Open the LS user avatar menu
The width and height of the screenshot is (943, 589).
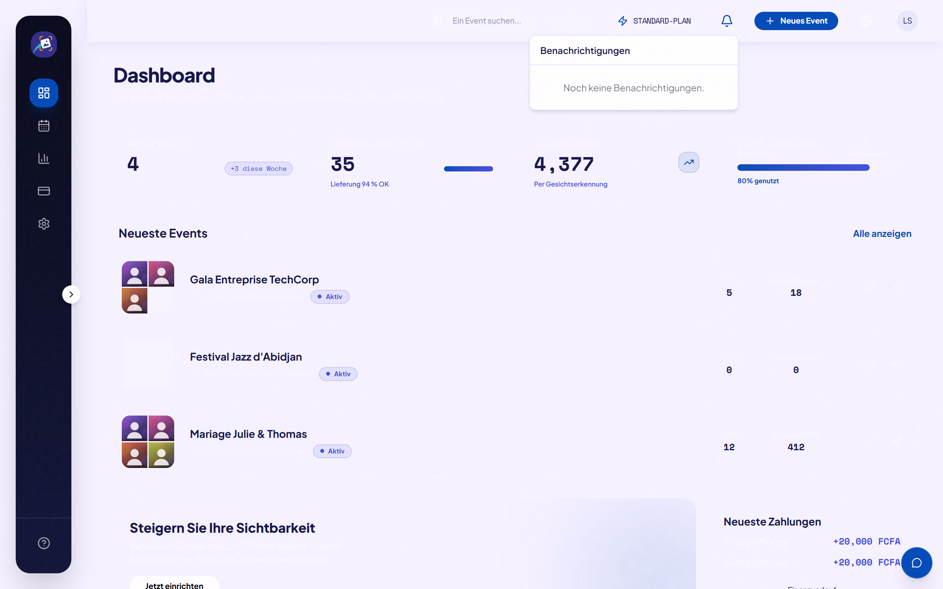click(x=908, y=21)
